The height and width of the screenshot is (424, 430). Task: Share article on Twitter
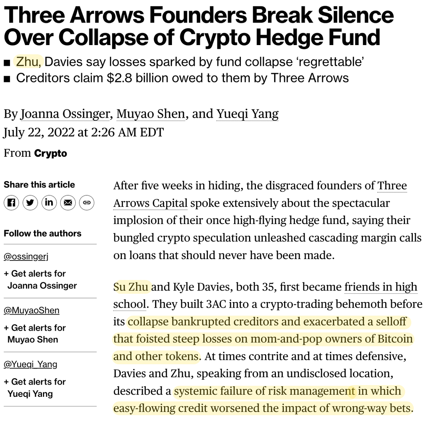pos(30,203)
